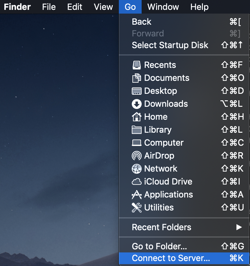
Task: Open the View menu in menu bar
Action: click(x=103, y=7)
